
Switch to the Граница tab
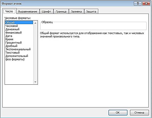pos(61,12)
